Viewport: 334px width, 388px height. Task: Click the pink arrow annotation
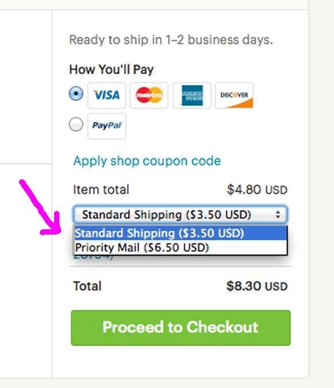tap(41, 208)
